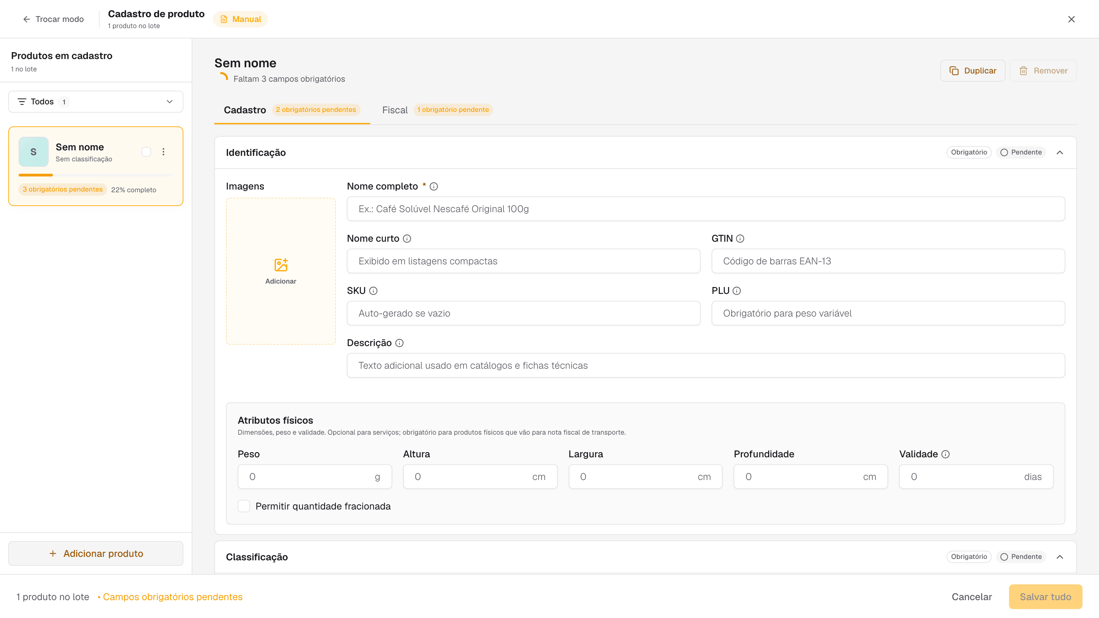
Task: Show info tooltip for Nome completo
Action: coord(433,186)
